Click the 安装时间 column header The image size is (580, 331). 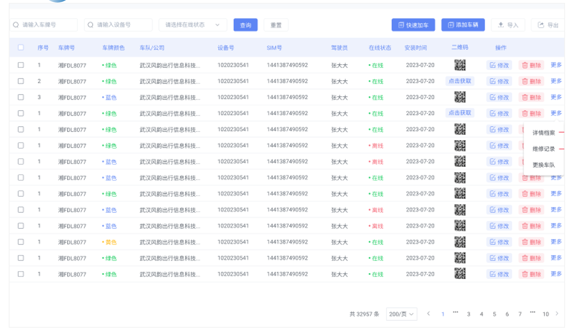[416, 48]
